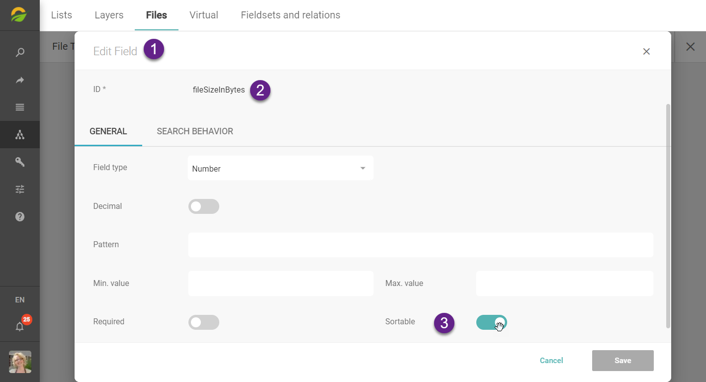Open the share arrow icon in sidebar
Screen dimensions: 706x382
20,80
